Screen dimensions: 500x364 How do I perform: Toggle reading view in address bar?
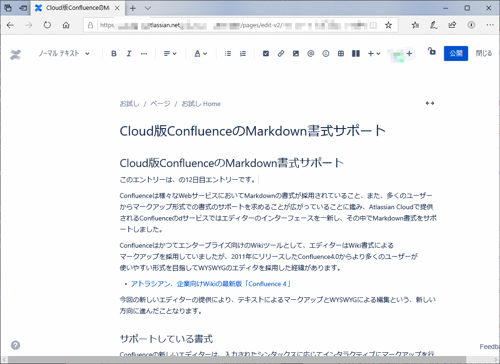click(x=373, y=25)
